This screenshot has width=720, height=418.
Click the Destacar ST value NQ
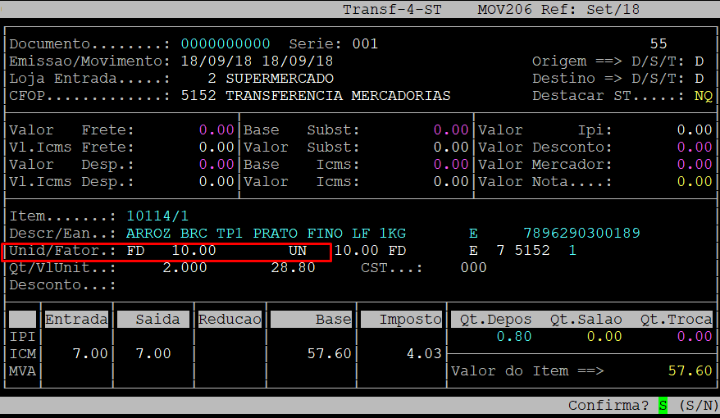[703, 96]
